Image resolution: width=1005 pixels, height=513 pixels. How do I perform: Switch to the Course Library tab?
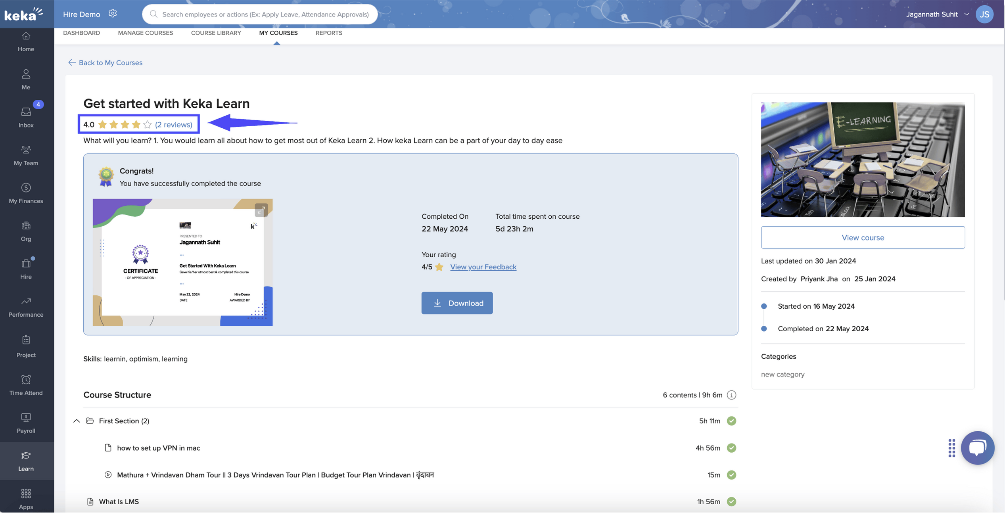(x=216, y=33)
